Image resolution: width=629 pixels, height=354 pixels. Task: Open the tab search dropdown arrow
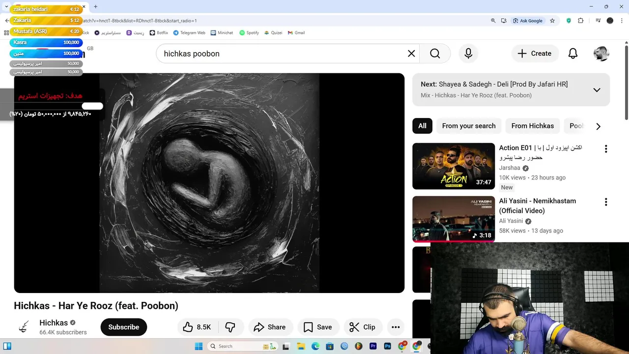(6, 7)
